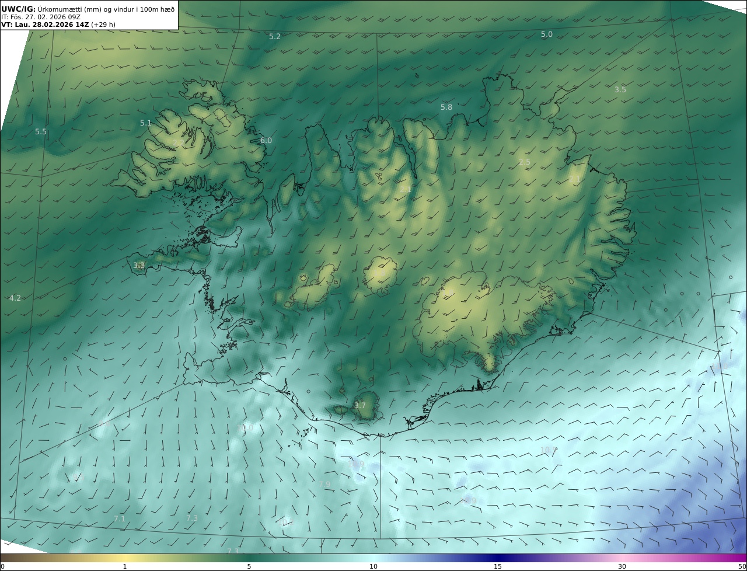Viewport: 747px width, 571px height.
Task: Click the 5.1 value label near the Westfjords
Action: click(x=146, y=123)
